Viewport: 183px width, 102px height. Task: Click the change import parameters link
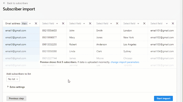125,62
